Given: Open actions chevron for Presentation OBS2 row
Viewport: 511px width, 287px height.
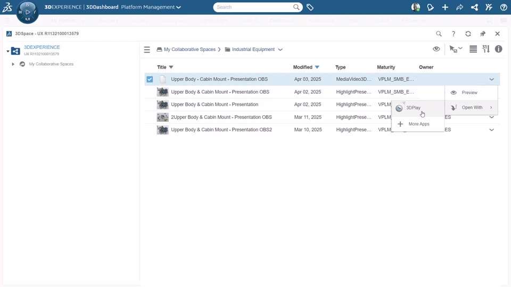Looking at the screenshot, I should point(491,130).
